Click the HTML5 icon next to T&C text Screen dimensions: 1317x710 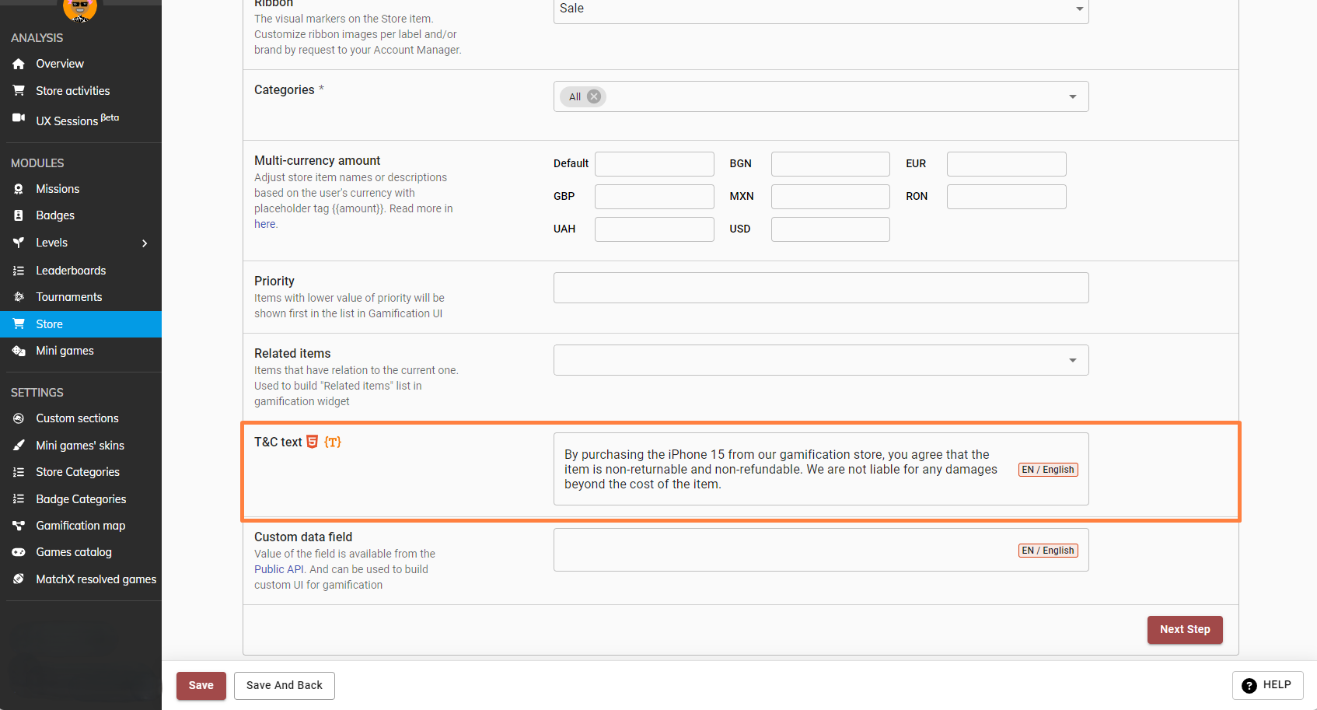pyautogui.click(x=313, y=442)
